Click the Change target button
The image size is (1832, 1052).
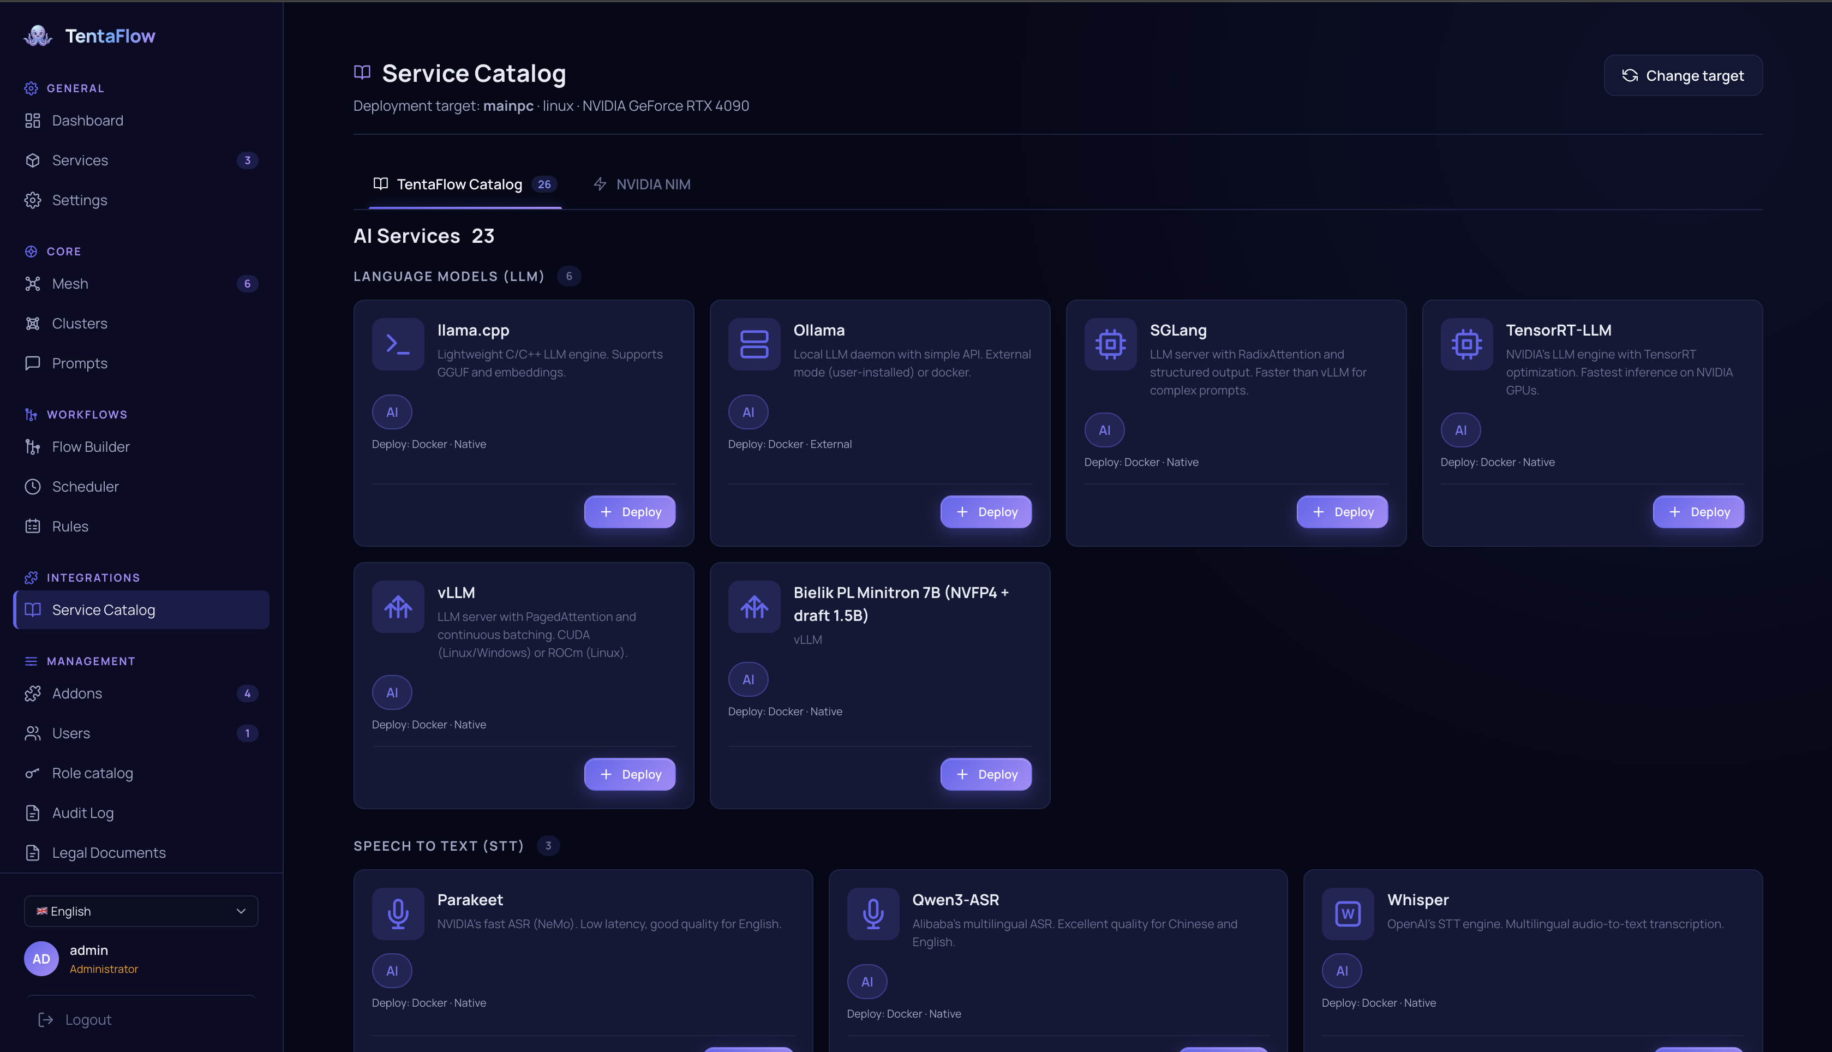point(1683,75)
